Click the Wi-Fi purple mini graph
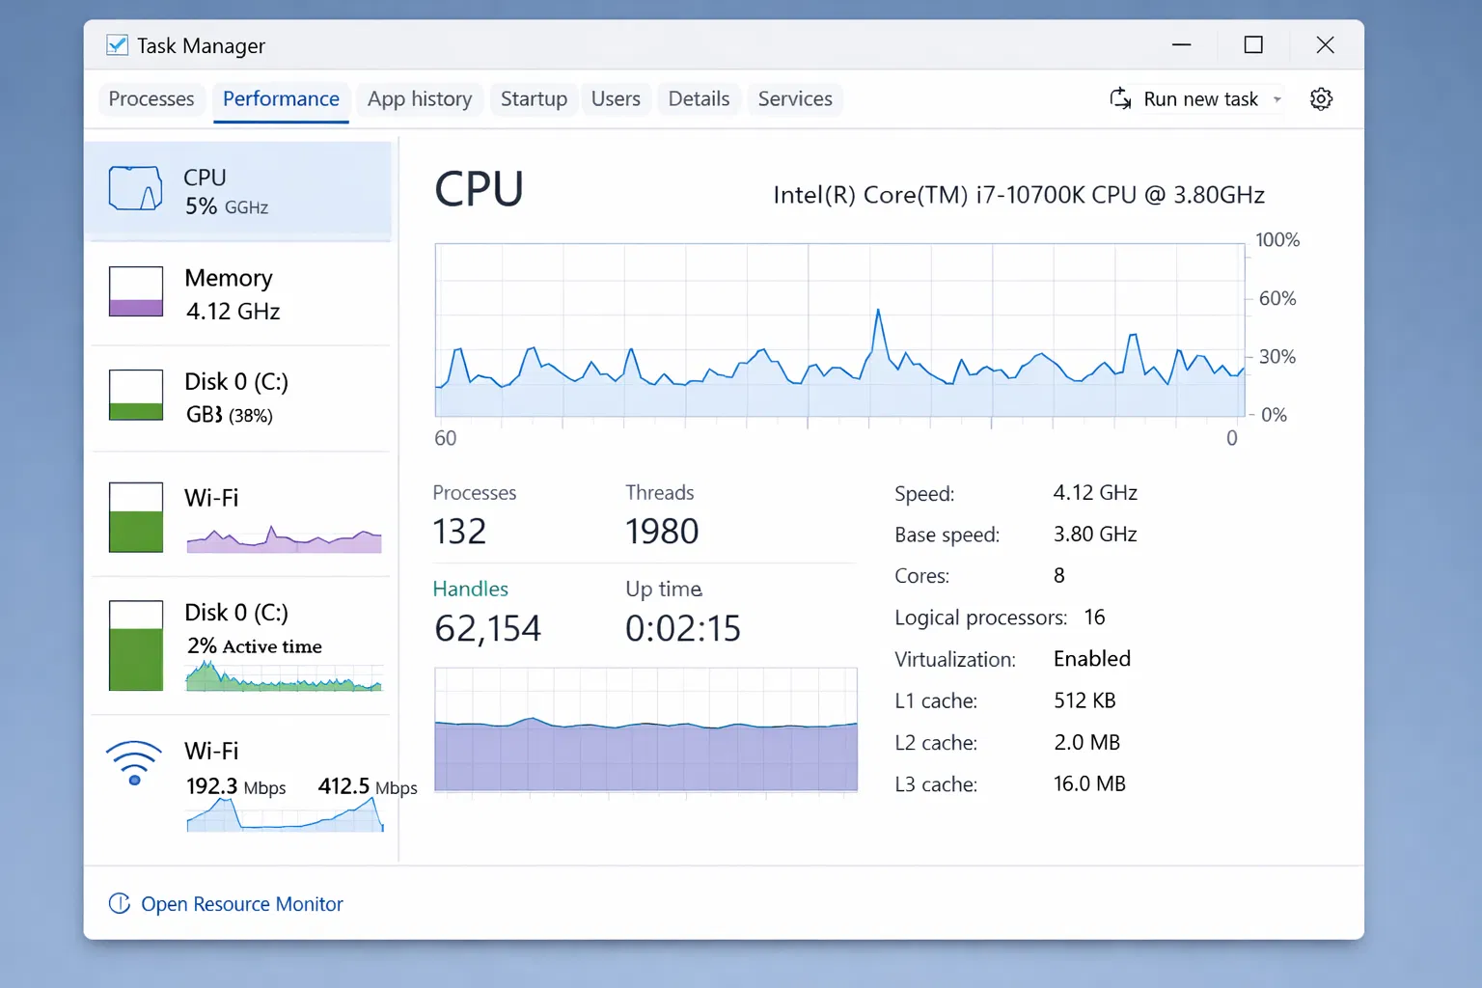 coord(285,539)
